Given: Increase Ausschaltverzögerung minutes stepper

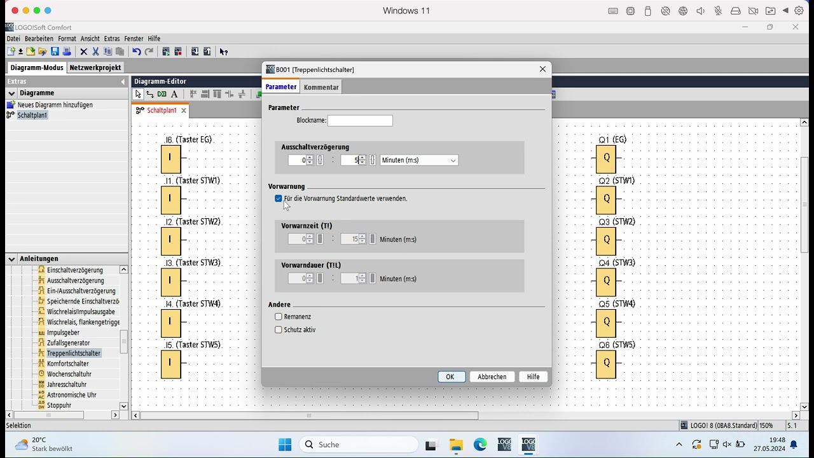Looking at the screenshot, I should tap(310, 158).
